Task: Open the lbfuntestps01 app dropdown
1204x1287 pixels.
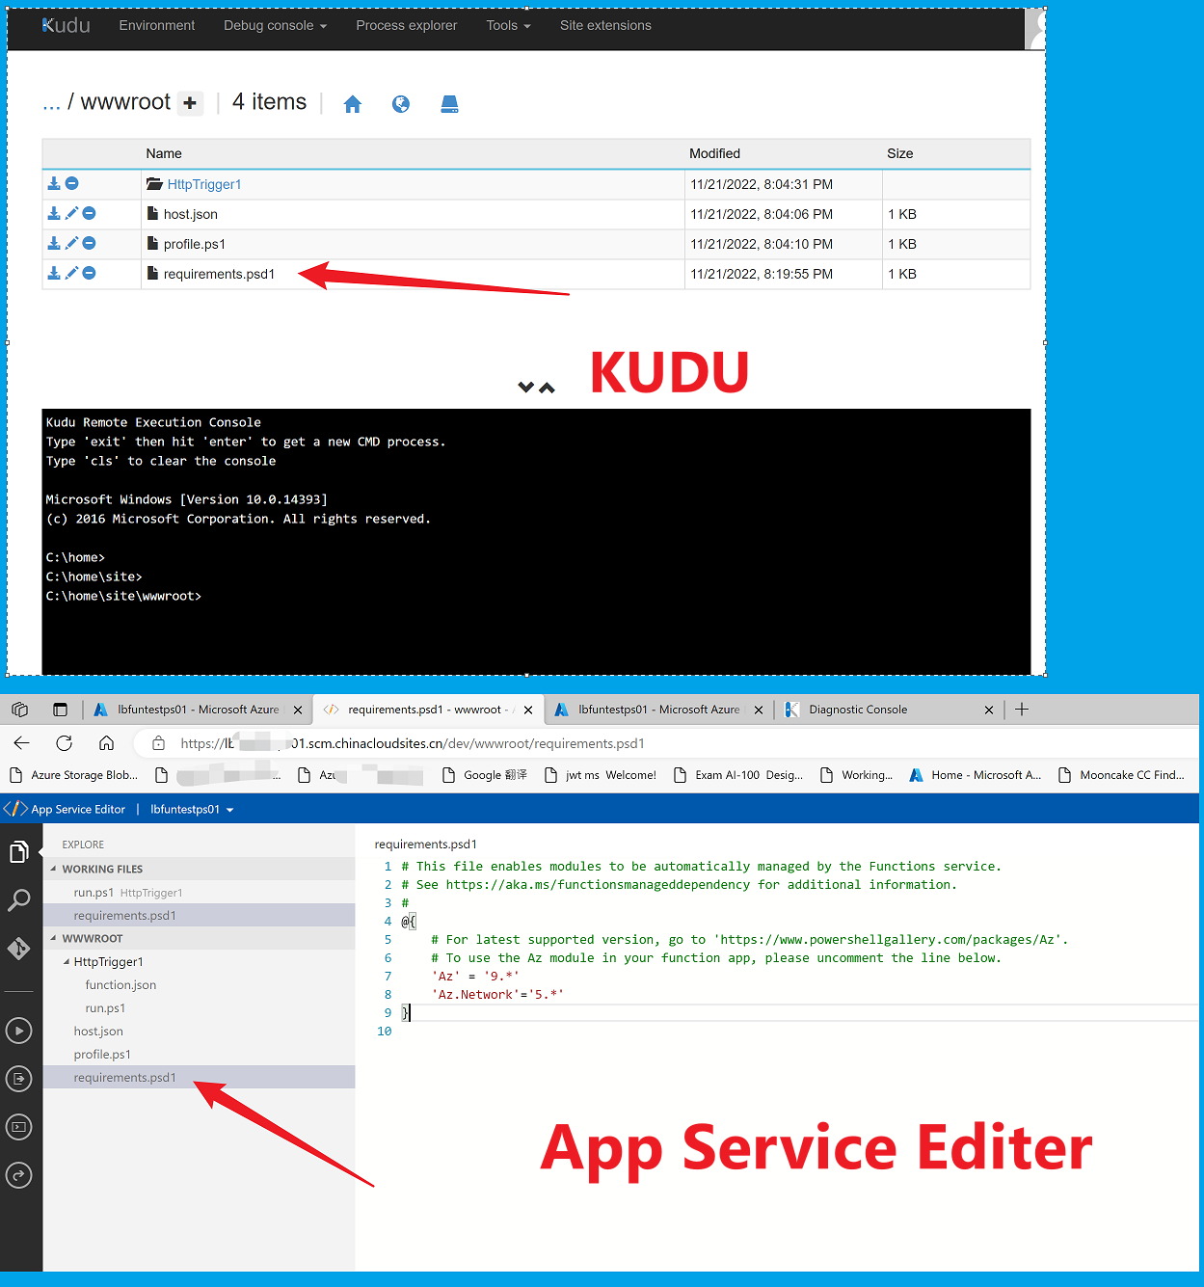Action: pyautogui.click(x=192, y=810)
